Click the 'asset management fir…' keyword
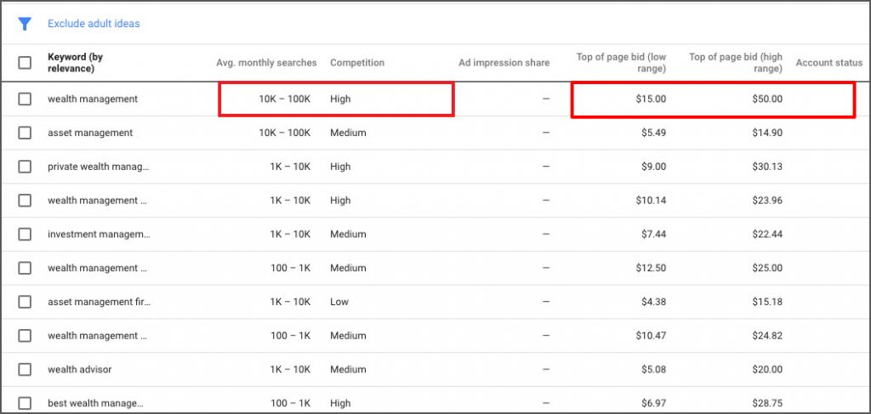This screenshot has height=414, width=871. click(x=100, y=302)
